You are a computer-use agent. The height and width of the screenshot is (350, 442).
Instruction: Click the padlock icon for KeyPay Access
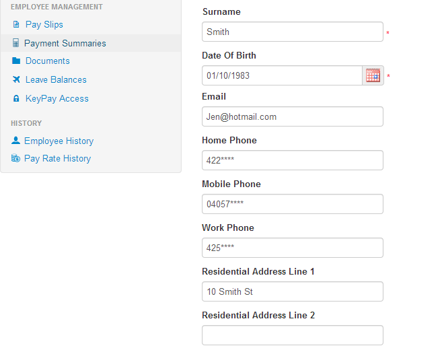pos(16,99)
